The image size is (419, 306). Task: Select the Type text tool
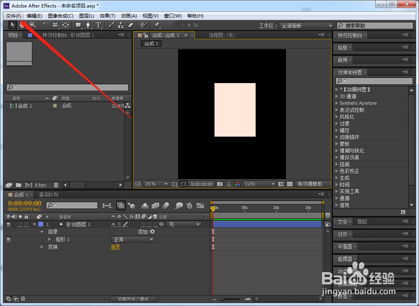click(x=98, y=25)
